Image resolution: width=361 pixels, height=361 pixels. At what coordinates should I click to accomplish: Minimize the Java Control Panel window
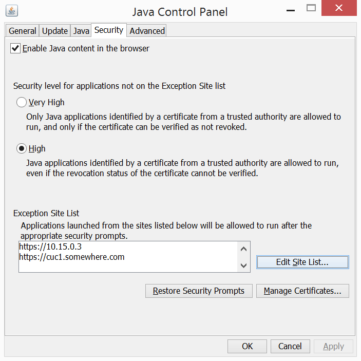coord(291,10)
